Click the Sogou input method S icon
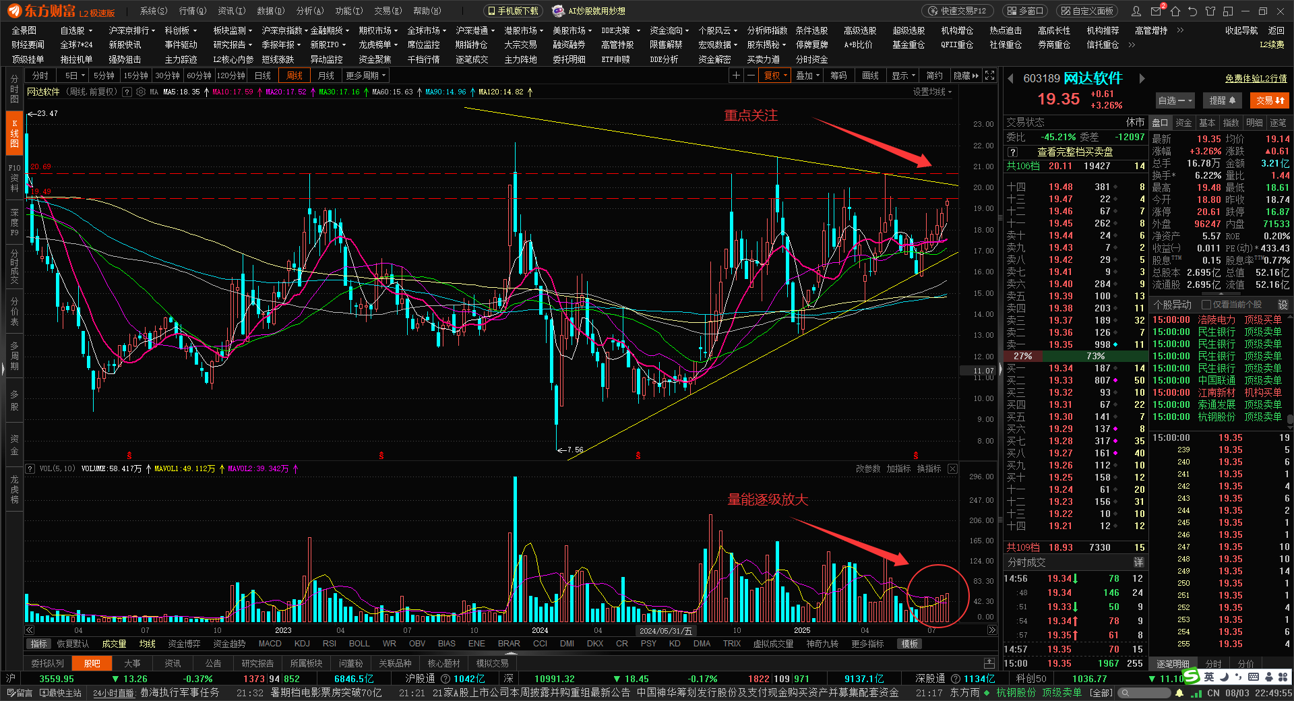This screenshot has width=1294, height=701. (1192, 676)
